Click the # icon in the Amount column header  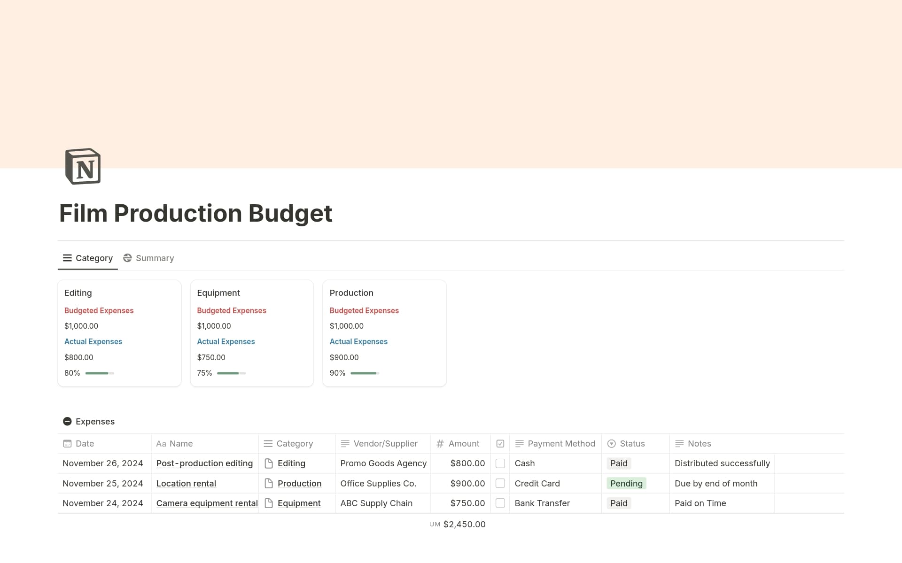pos(440,443)
